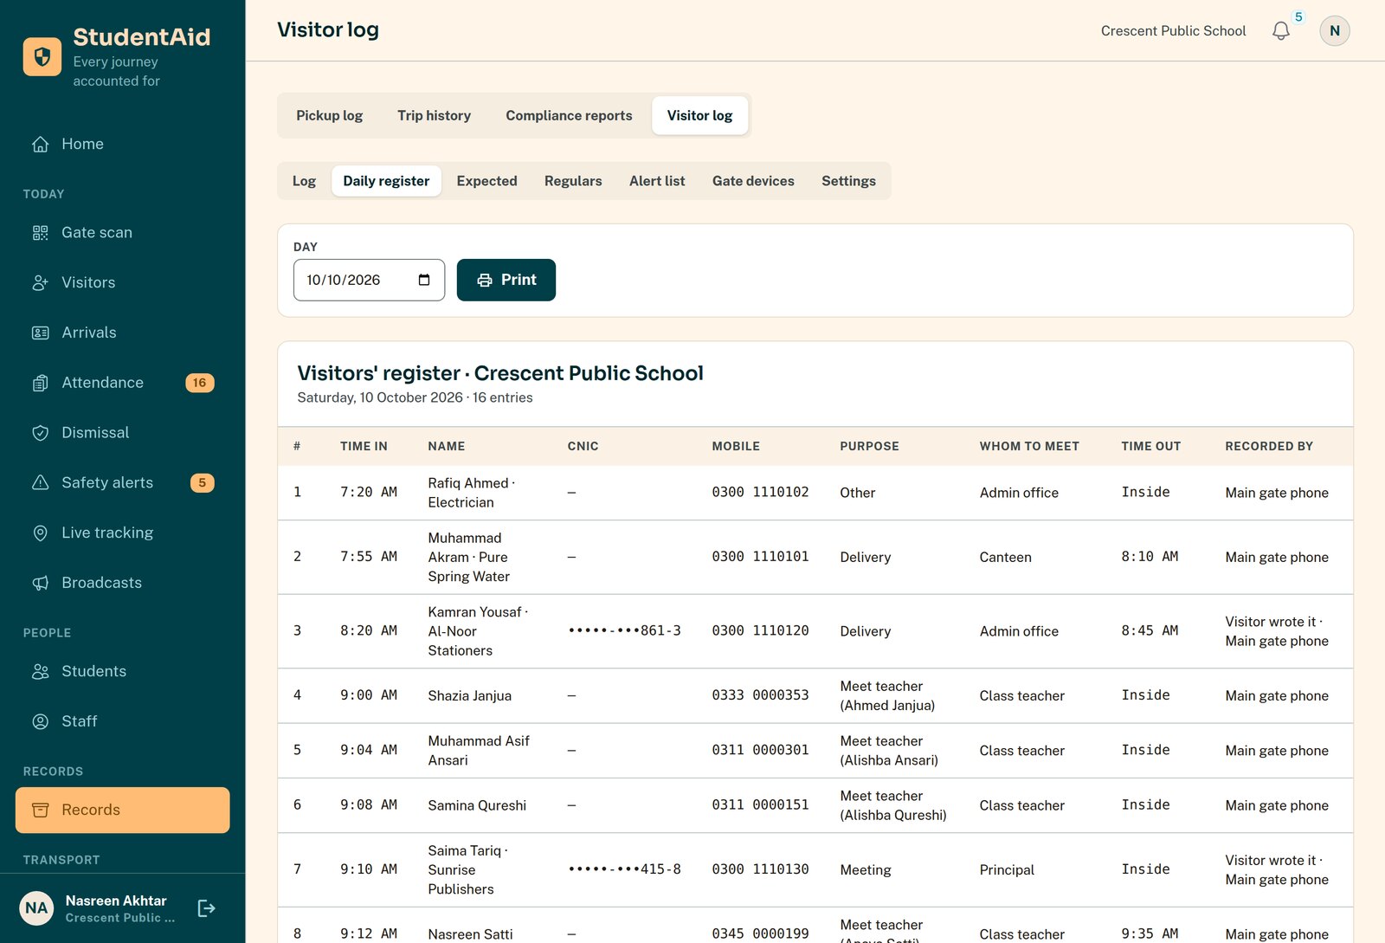The height and width of the screenshot is (943, 1385).
Task: Open the Expected sub-tab
Action: (487, 181)
